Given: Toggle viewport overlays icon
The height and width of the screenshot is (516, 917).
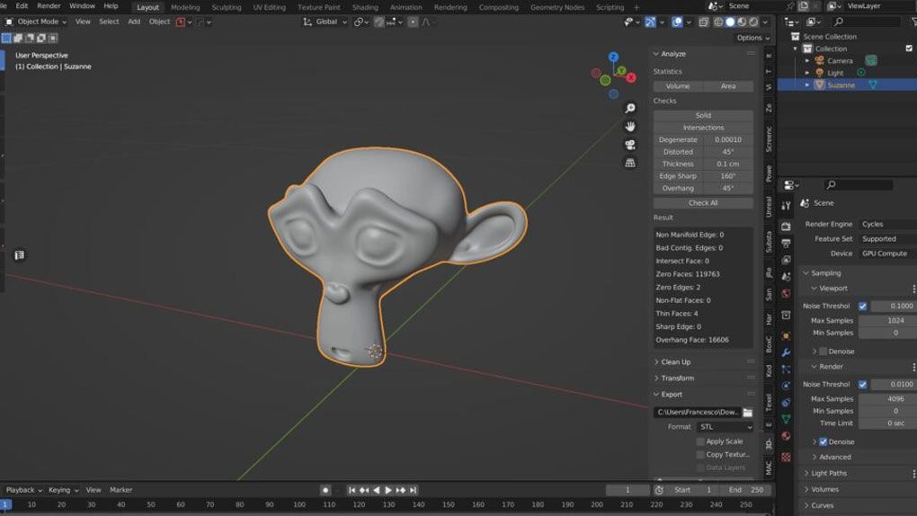Looking at the screenshot, I should [x=677, y=22].
